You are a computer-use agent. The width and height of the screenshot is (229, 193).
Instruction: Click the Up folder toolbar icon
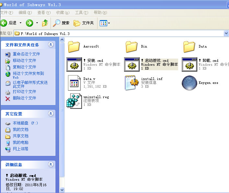point(45,23)
